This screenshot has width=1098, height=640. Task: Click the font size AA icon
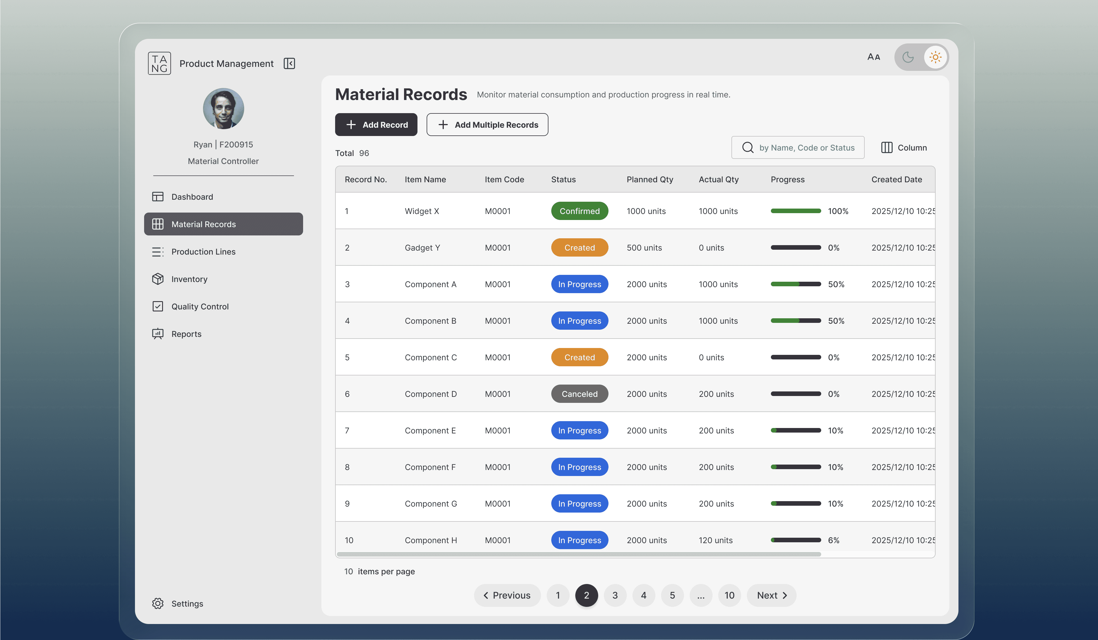click(873, 57)
